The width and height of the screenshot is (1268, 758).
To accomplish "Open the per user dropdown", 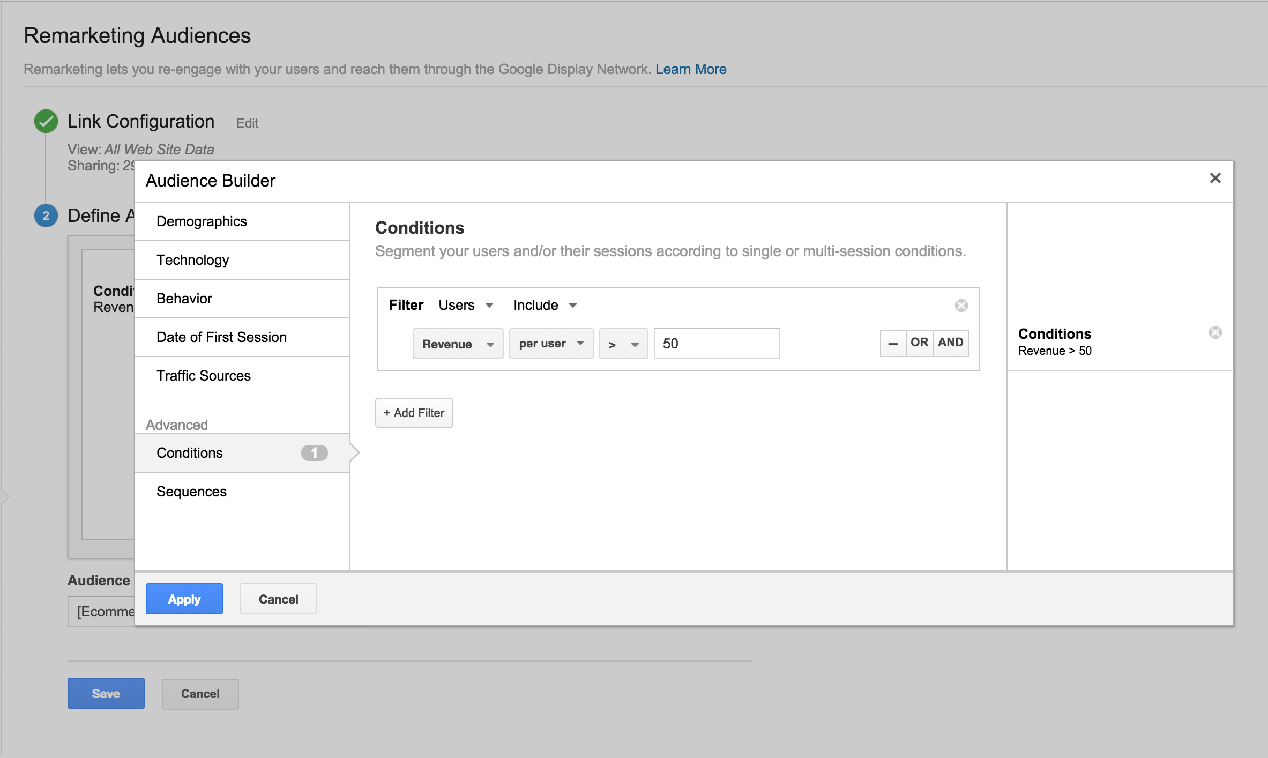I will tap(550, 344).
